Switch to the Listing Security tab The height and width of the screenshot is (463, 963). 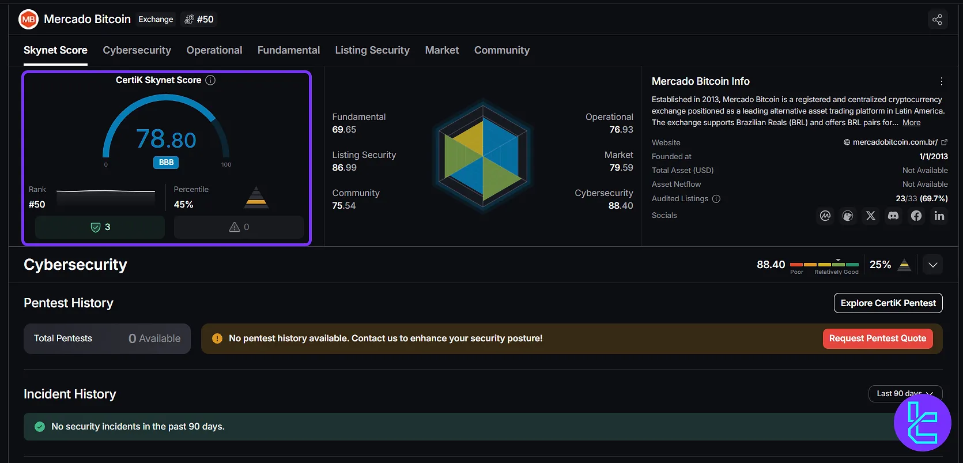[372, 50]
